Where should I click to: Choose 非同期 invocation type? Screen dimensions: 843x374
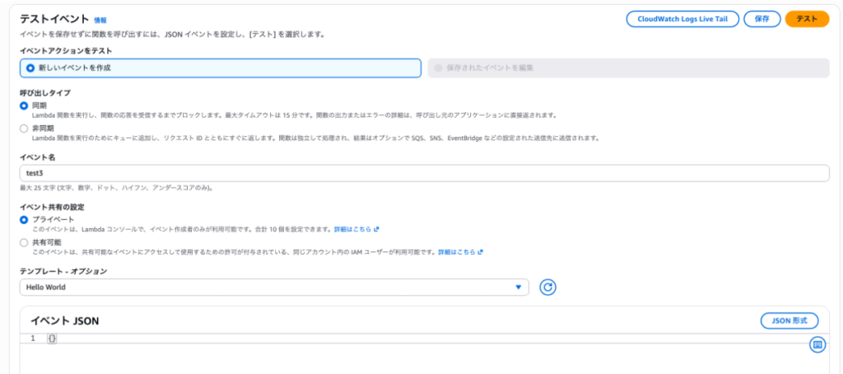[x=24, y=129]
